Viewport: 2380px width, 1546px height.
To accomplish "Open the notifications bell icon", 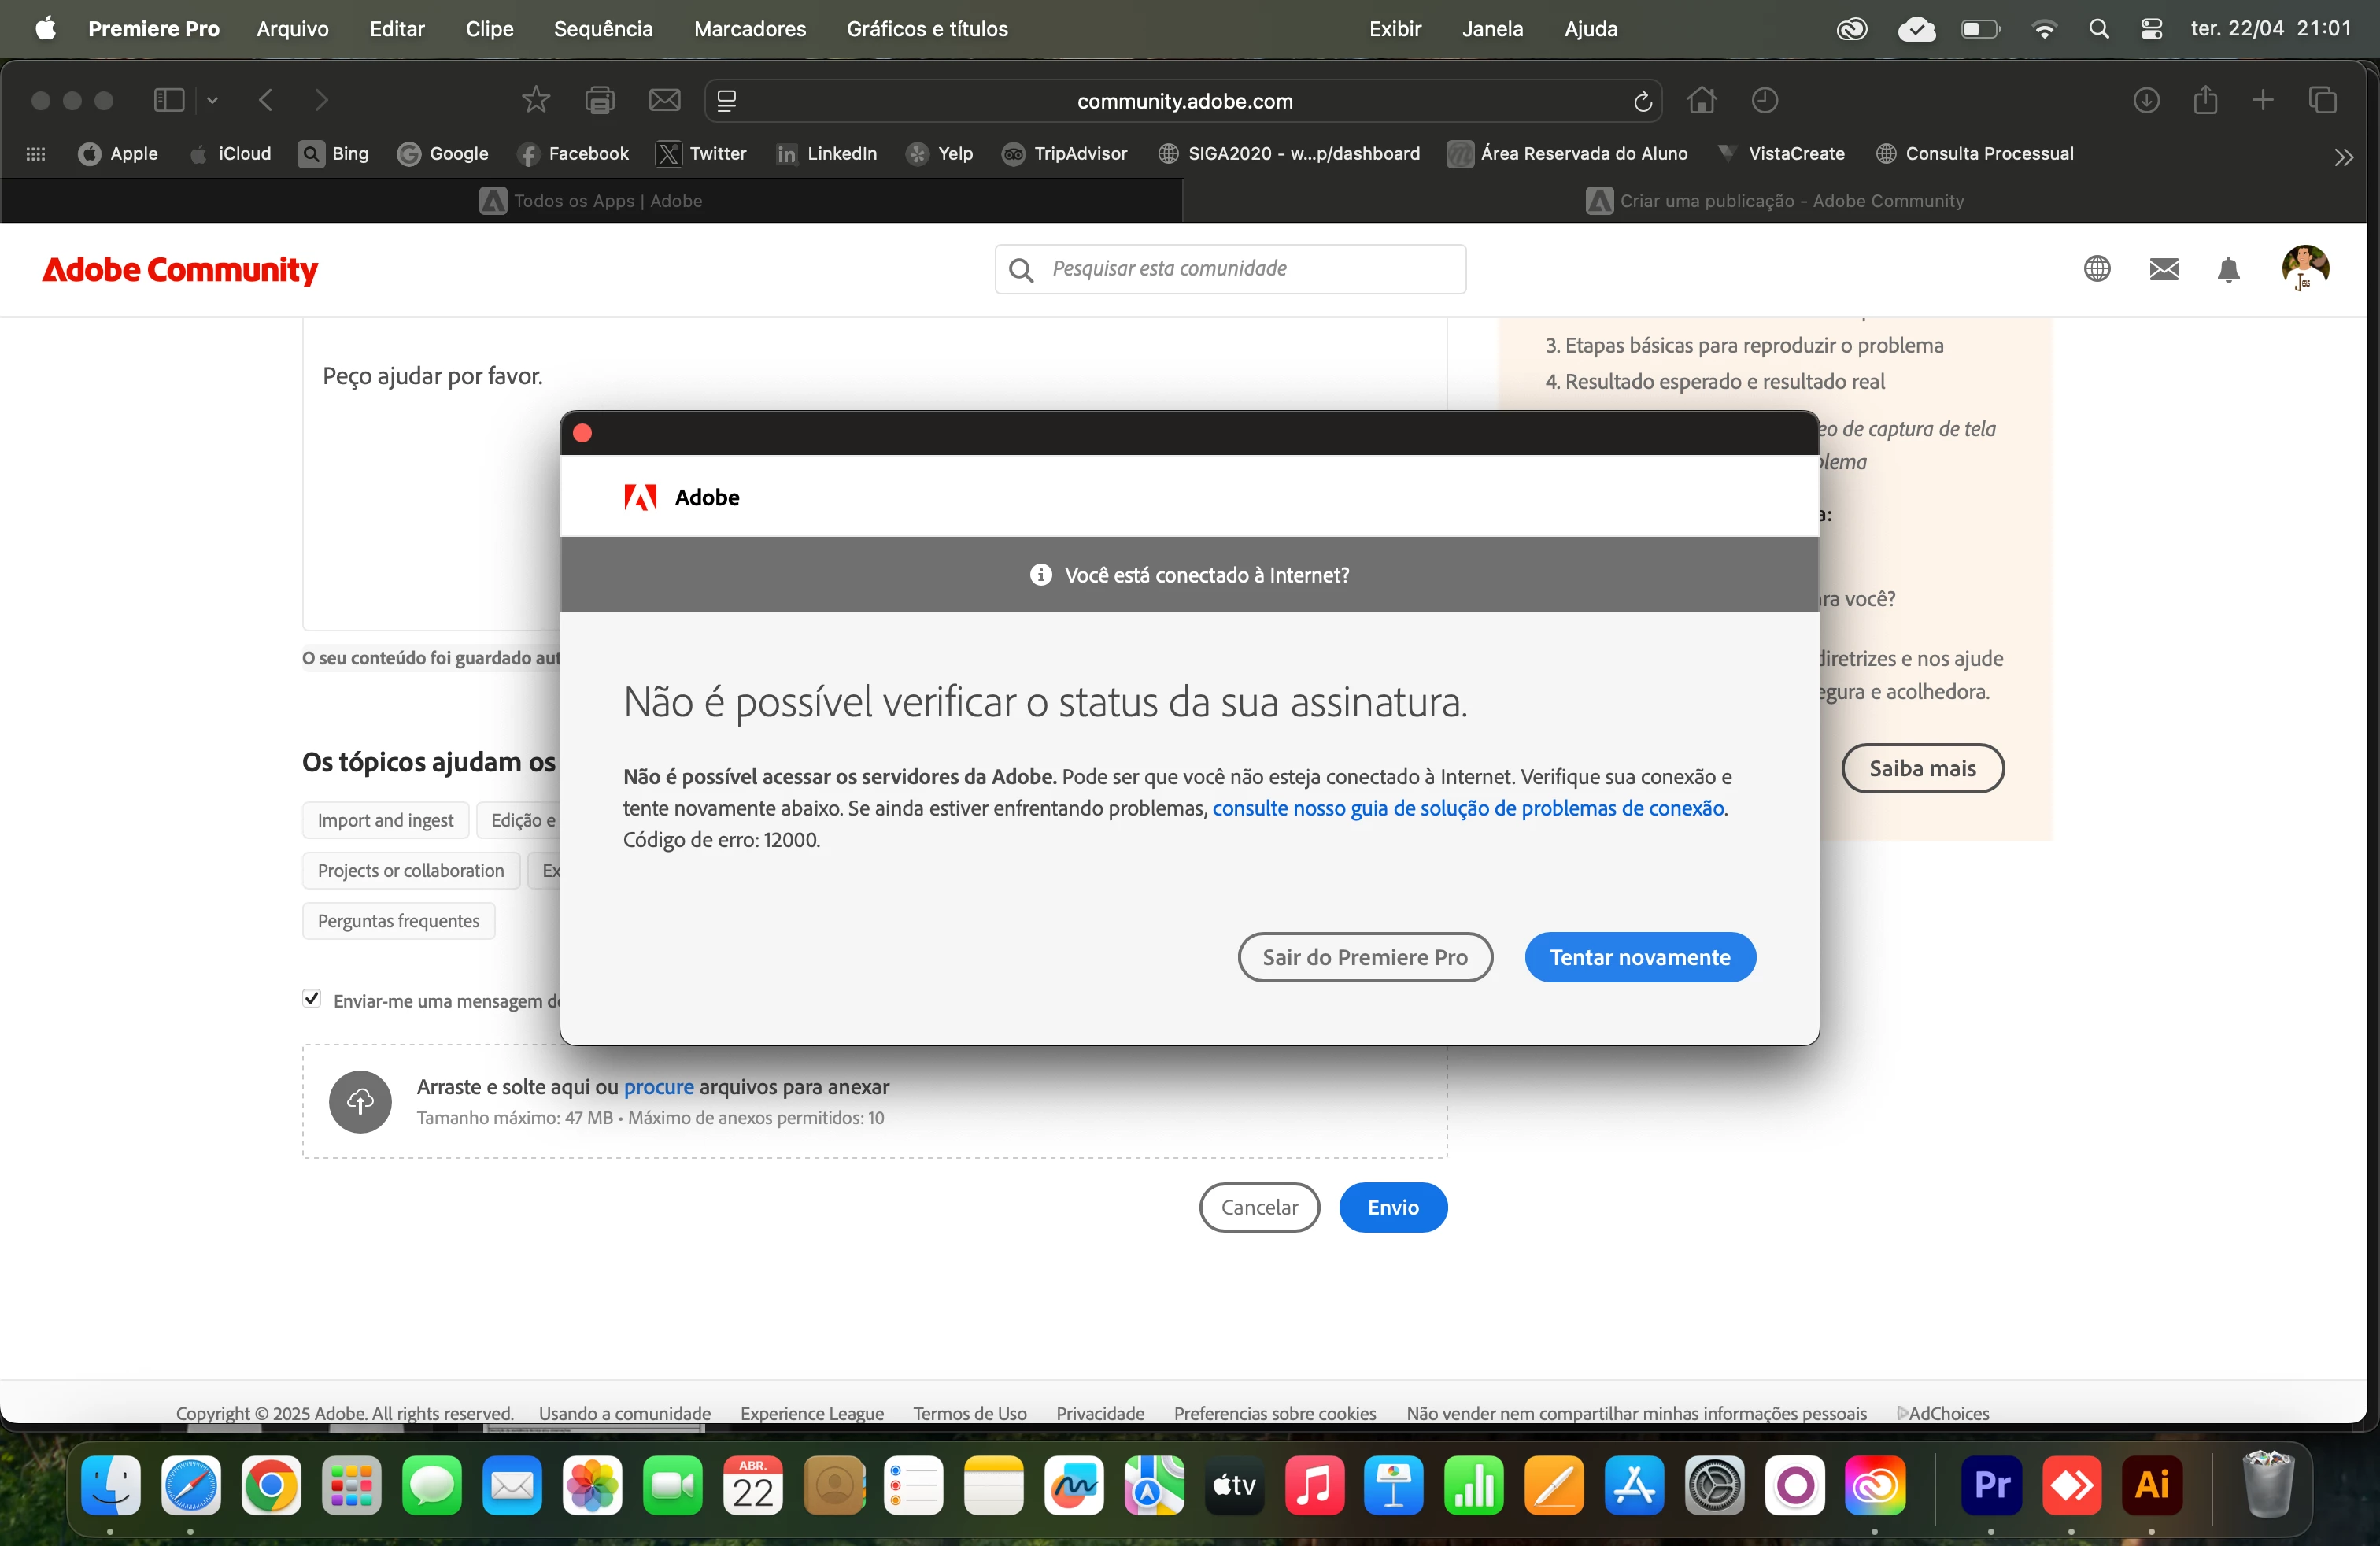I will (x=2228, y=269).
